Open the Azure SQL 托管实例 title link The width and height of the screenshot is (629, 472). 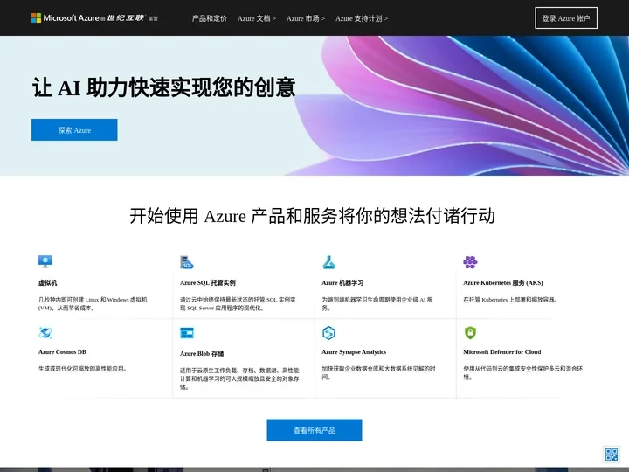tap(207, 283)
